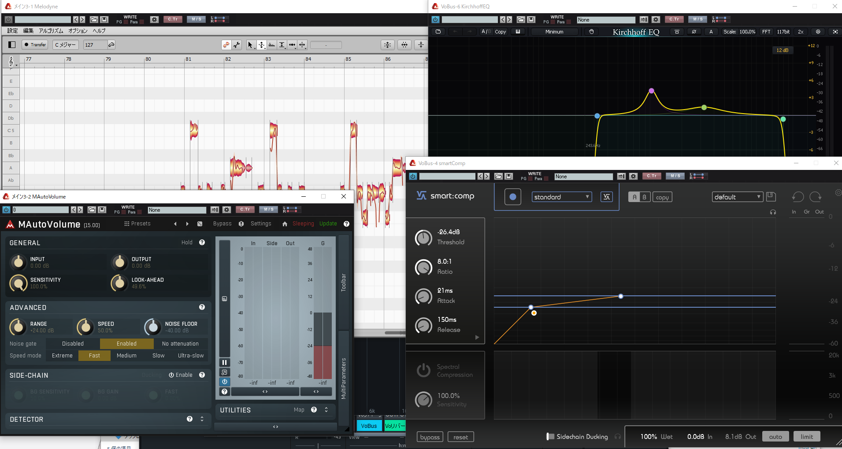Open Melodyne ヘルプ menu
Image resolution: width=842 pixels, height=449 pixels.
[99, 31]
